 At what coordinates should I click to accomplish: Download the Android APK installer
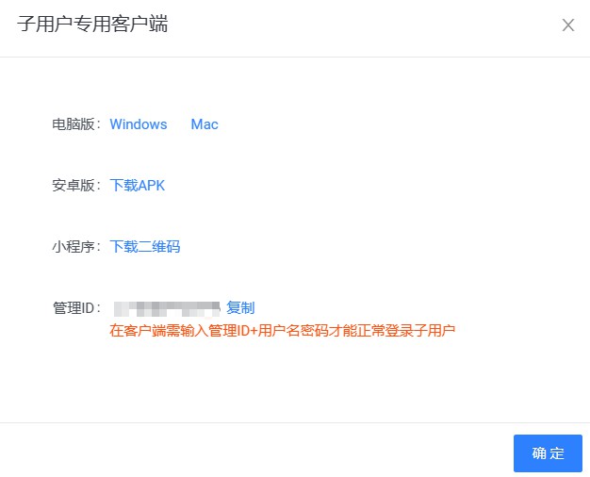point(138,186)
